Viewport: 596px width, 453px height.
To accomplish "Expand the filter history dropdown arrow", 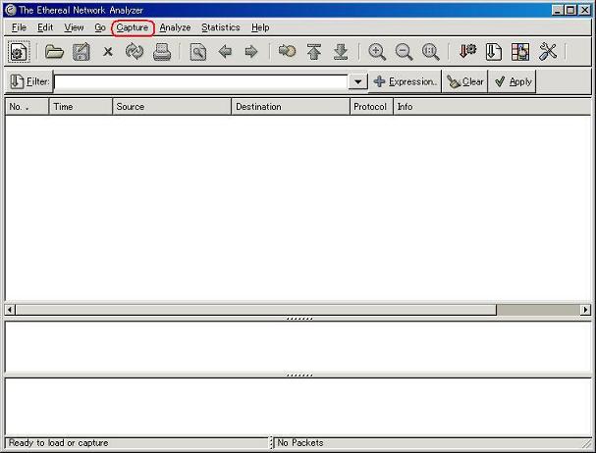I will [357, 81].
